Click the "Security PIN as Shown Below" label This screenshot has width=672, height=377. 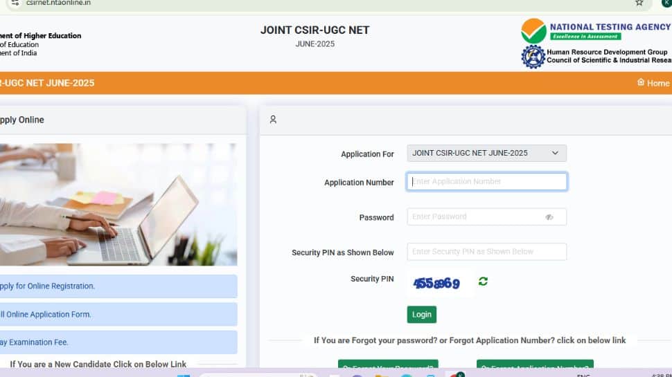point(343,253)
